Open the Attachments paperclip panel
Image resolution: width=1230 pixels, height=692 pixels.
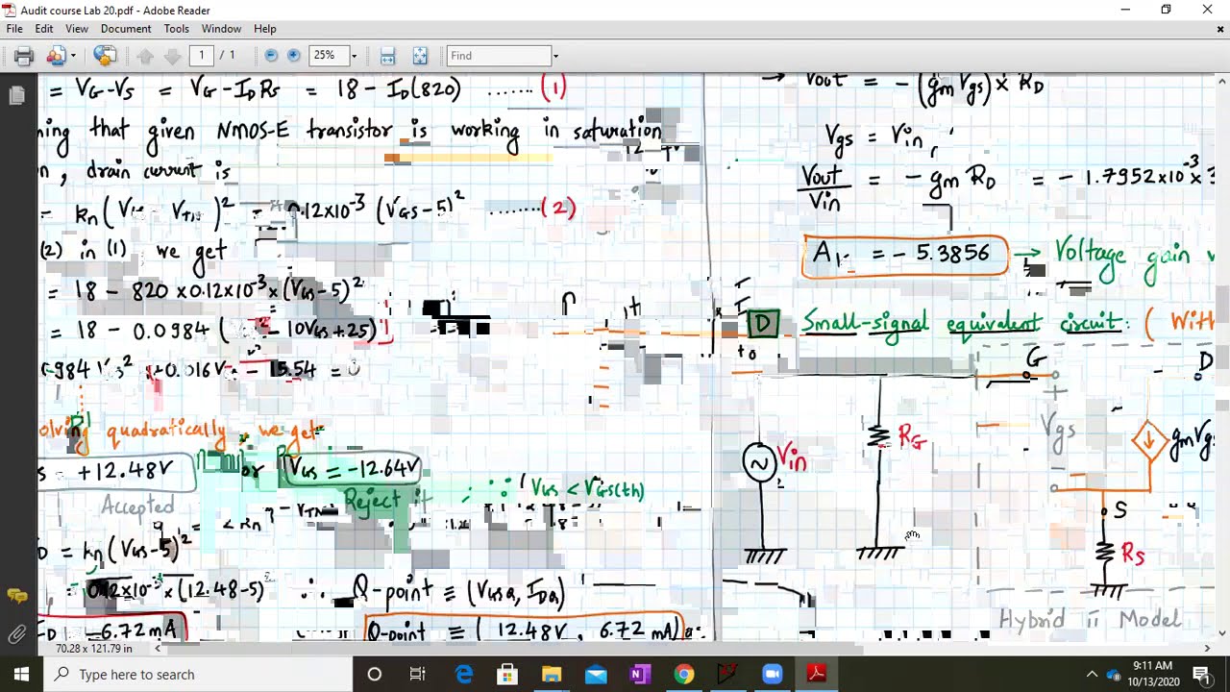(16, 633)
